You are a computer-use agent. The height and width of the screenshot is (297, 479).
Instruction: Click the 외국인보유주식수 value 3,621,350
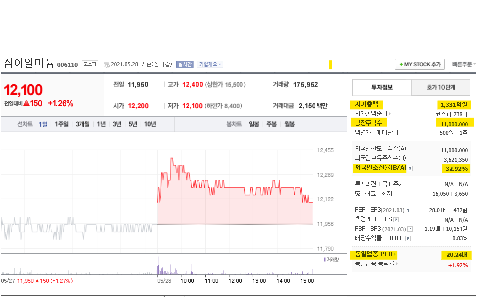point(456,160)
